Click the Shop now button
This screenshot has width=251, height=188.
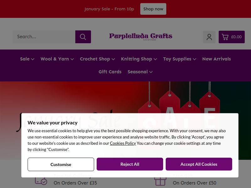pyautogui.click(x=153, y=9)
